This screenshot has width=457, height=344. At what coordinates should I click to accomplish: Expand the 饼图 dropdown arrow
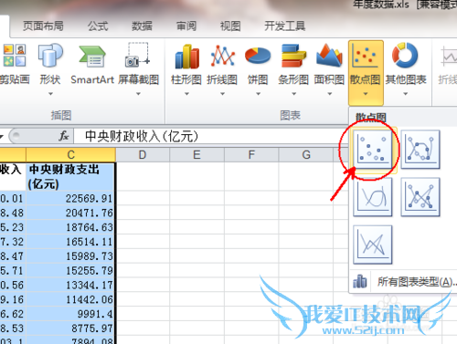click(x=258, y=94)
